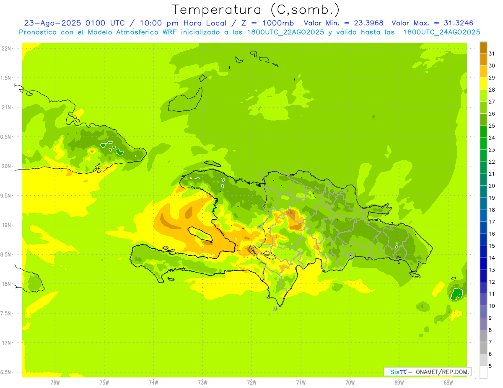Image resolution: width=503 pixels, height=388 pixels.
Task: Click the "31" value on the color legend
Action: 492,54
